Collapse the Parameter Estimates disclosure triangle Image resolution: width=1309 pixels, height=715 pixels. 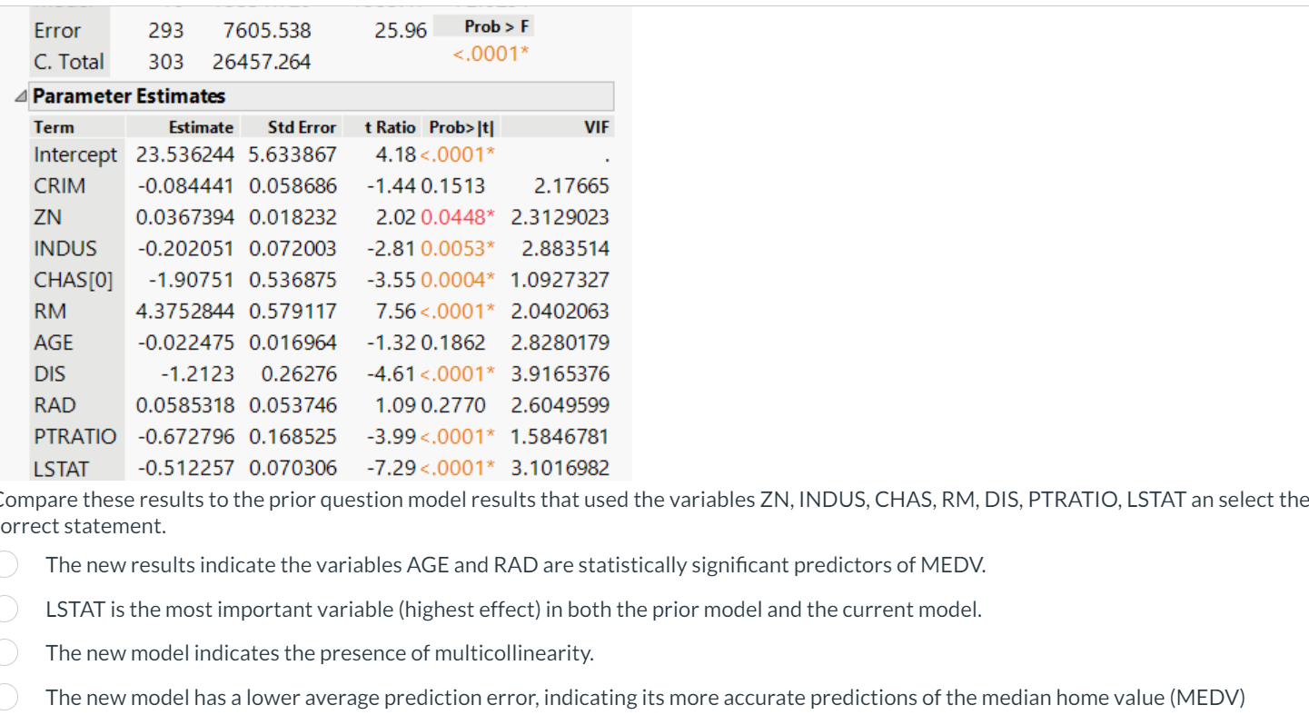coord(22,96)
